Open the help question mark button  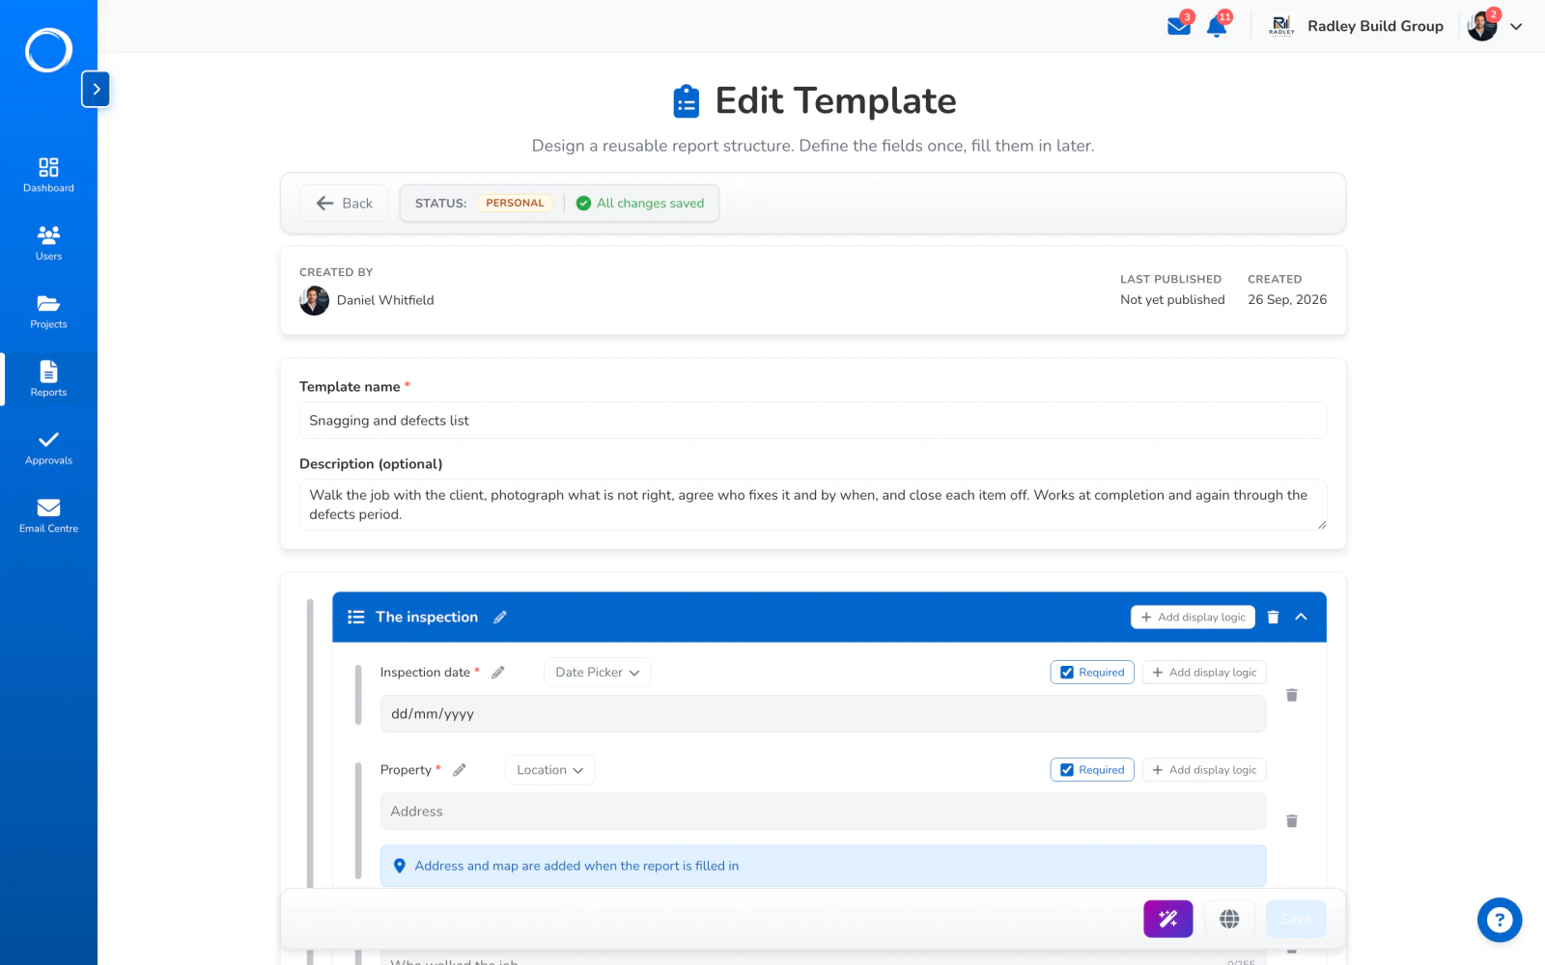tap(1500, 920)
